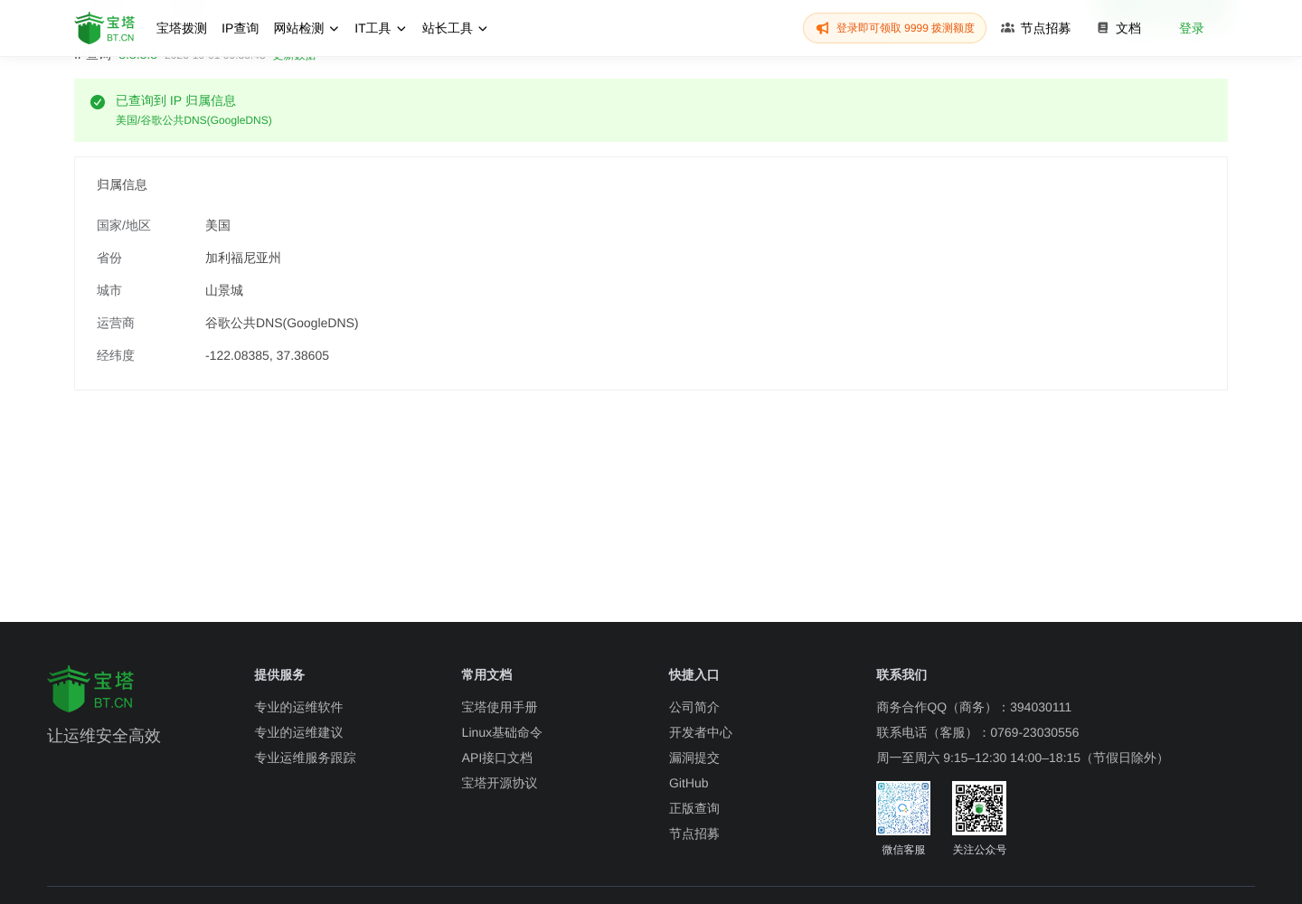Open 节点招募 in the header
Image resolution: width=1302 pixels, height=904 pixels.
tap(1036, 29)
